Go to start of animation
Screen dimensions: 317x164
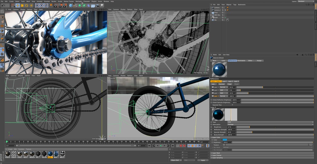(149, 146)
